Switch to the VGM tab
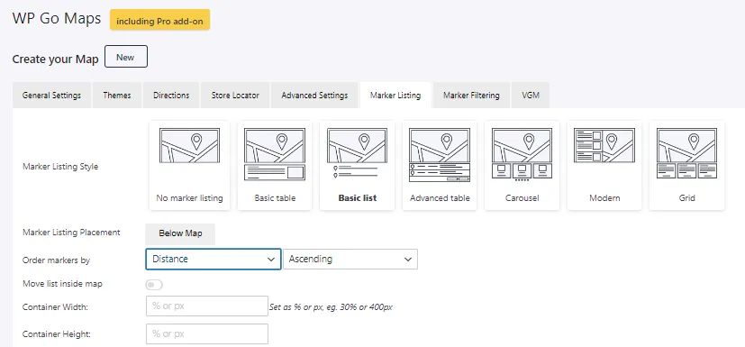This screenshot has width=745, height=347. pos(531,95)
